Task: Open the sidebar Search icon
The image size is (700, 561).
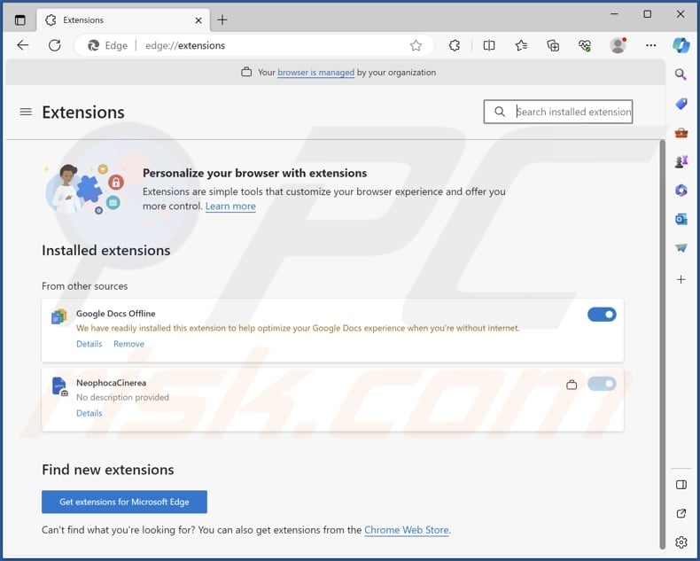Action: click(x=681, y=74)
